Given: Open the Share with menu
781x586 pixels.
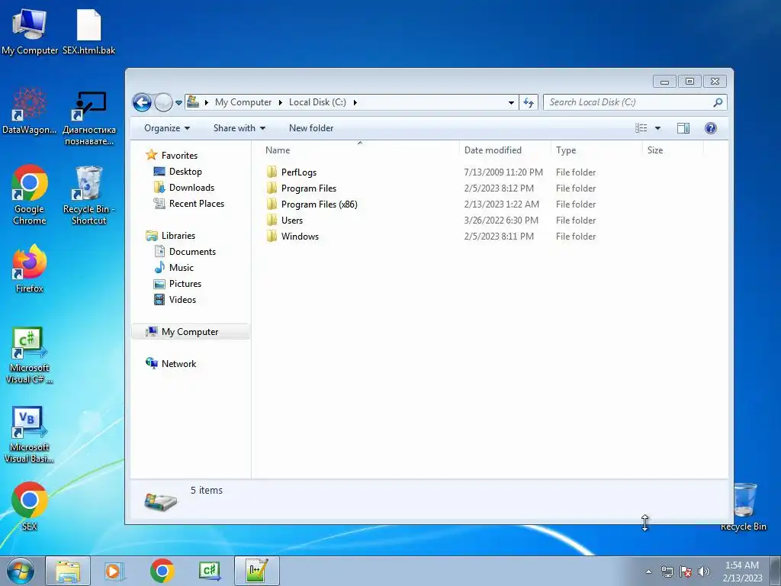Looking at the screenshot, I should [239, 128].
